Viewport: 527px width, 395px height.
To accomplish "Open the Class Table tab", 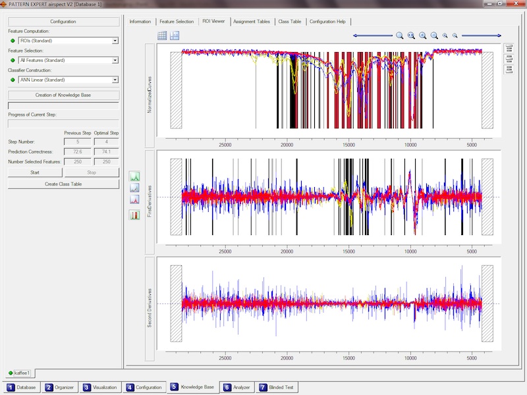I will tap(289, 21).
